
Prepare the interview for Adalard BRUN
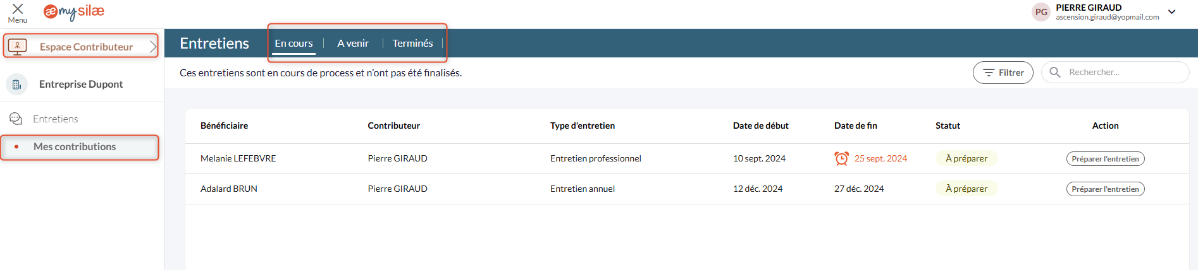pos(1105,189)
